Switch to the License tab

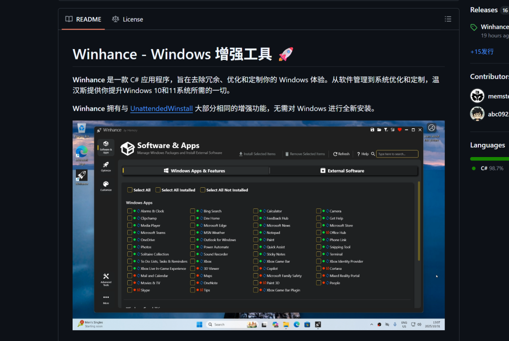(128, 19)
